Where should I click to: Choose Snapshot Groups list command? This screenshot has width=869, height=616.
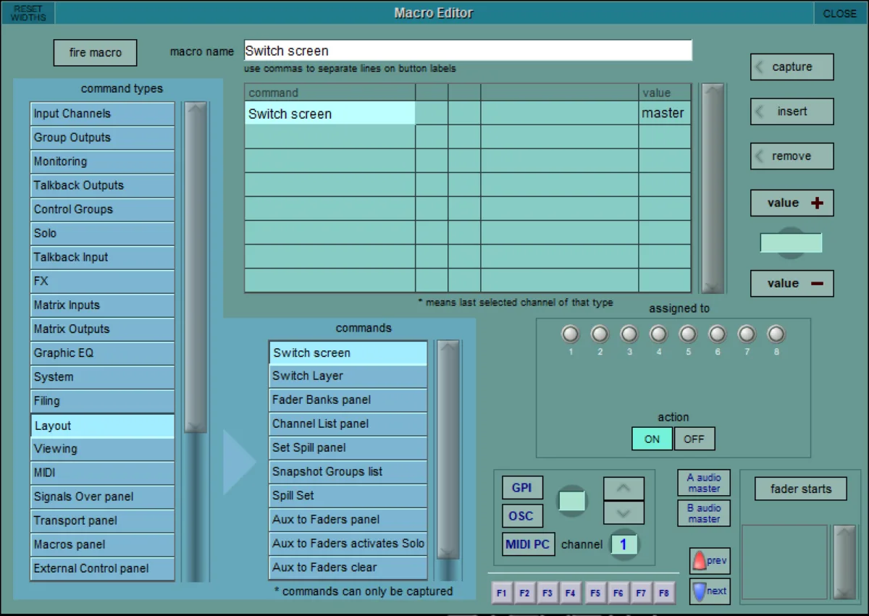pos(348,472)
